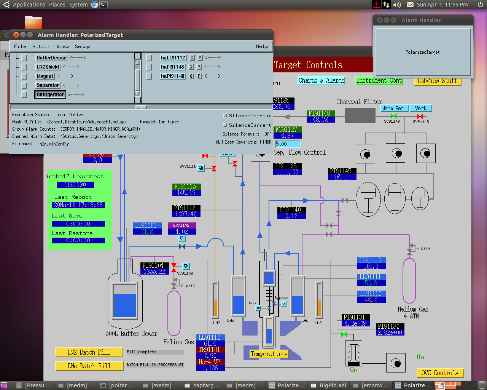Screen dimensions: 487x390
Task: Click the power session icon in top panel
Action: coord(480,5)
